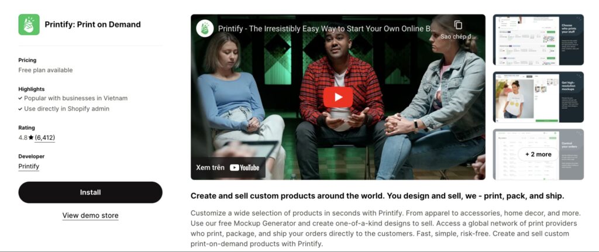Click the '+ 2 more' screenshots button
Image resolution: width=599 pixels, height=252 pixels.
(538, 154)
